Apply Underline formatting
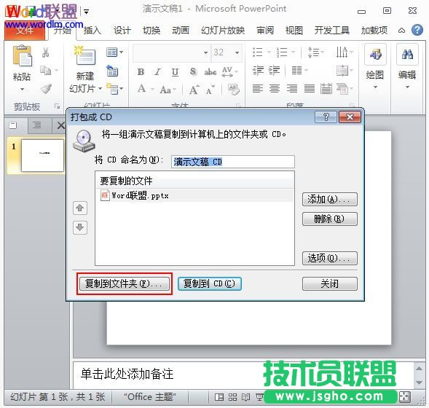The width and height of the screenshot is (429, 408). click(175, 72)
